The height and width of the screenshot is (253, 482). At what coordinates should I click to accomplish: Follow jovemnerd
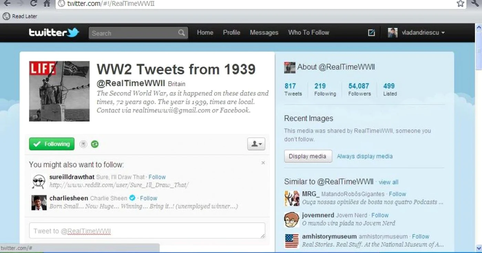coord(380,215)
